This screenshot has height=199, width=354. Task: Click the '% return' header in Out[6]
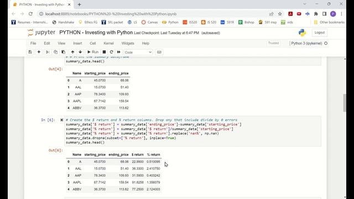click(x=154, y=155)
